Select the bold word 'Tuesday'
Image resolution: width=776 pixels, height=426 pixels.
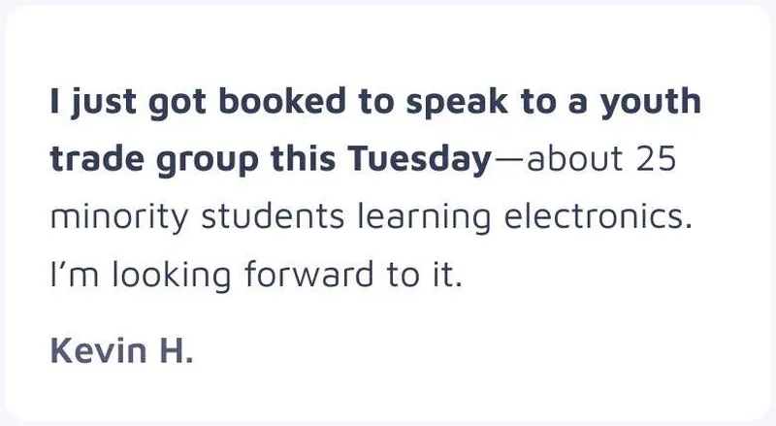click(x=420, y=160)
